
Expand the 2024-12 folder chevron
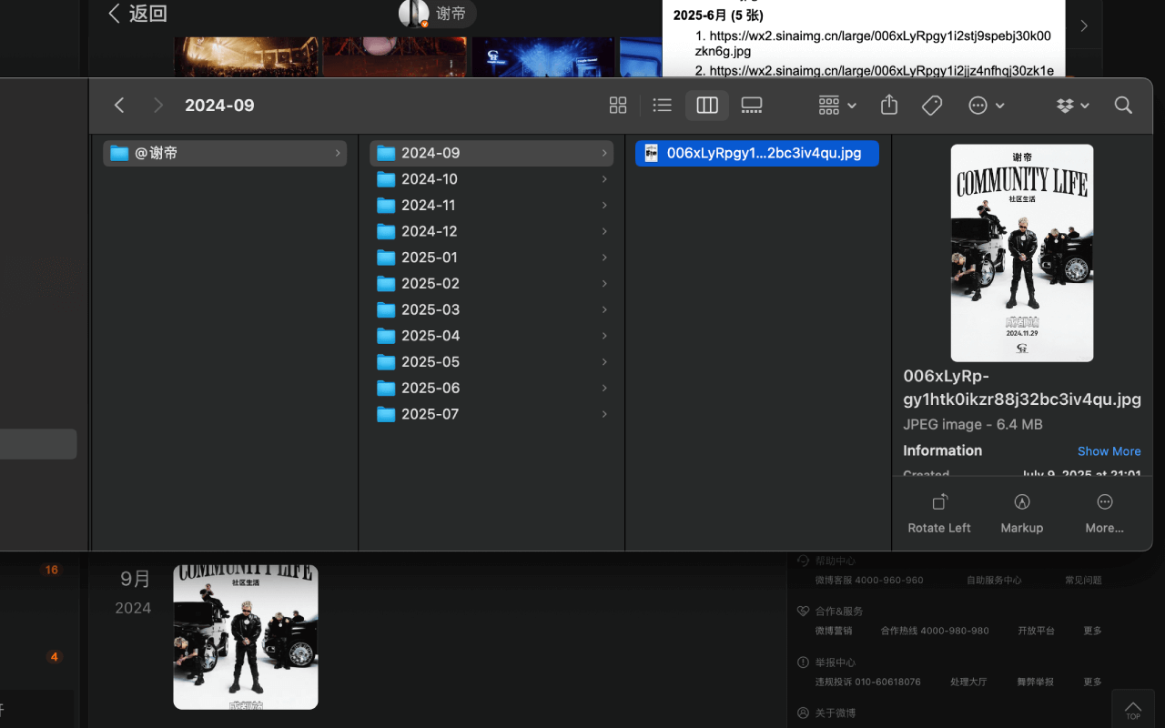(x=604, y=231)
